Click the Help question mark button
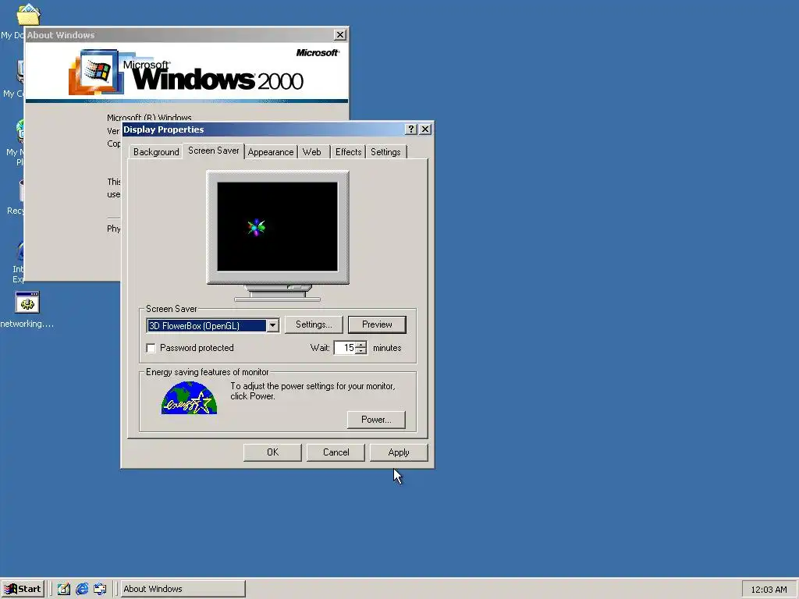 pos(410,129)
